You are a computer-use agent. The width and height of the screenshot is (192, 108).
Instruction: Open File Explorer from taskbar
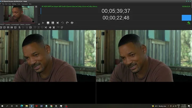[x=27, y=106]
